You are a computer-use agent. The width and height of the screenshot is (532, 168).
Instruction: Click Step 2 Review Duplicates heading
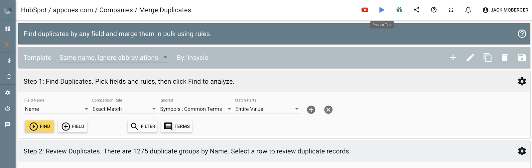[187, 151]
